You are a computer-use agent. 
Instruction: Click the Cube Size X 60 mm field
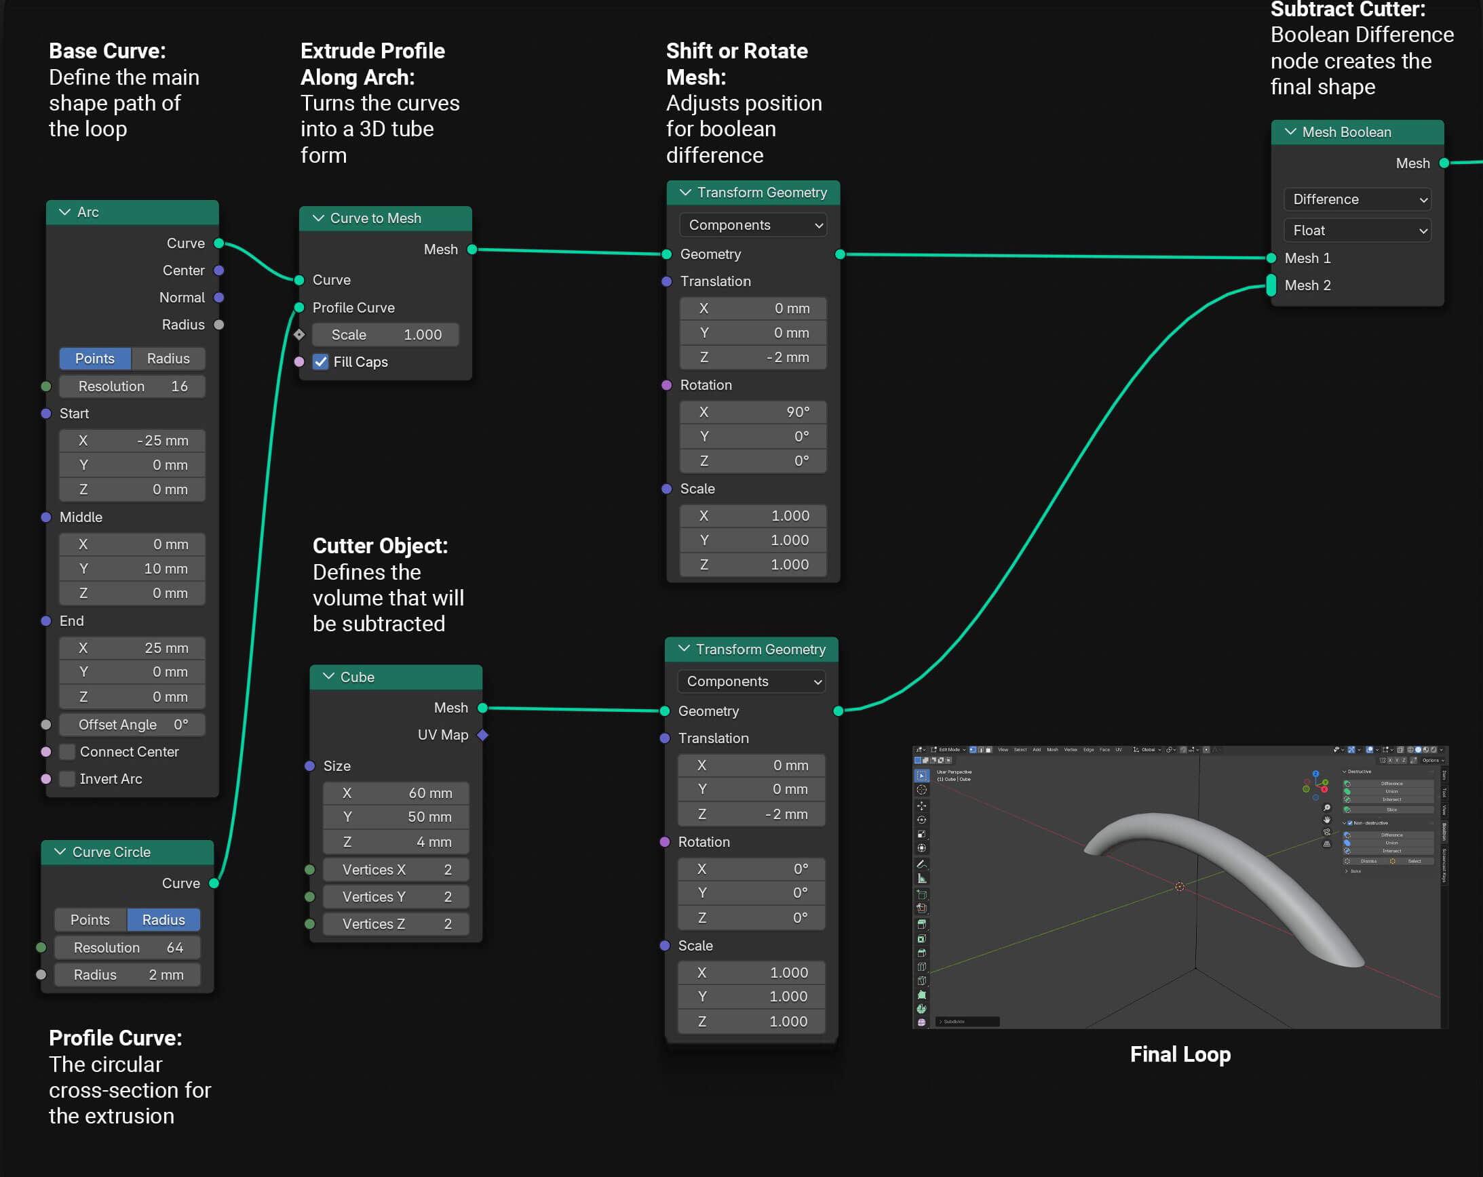[396, 793]
